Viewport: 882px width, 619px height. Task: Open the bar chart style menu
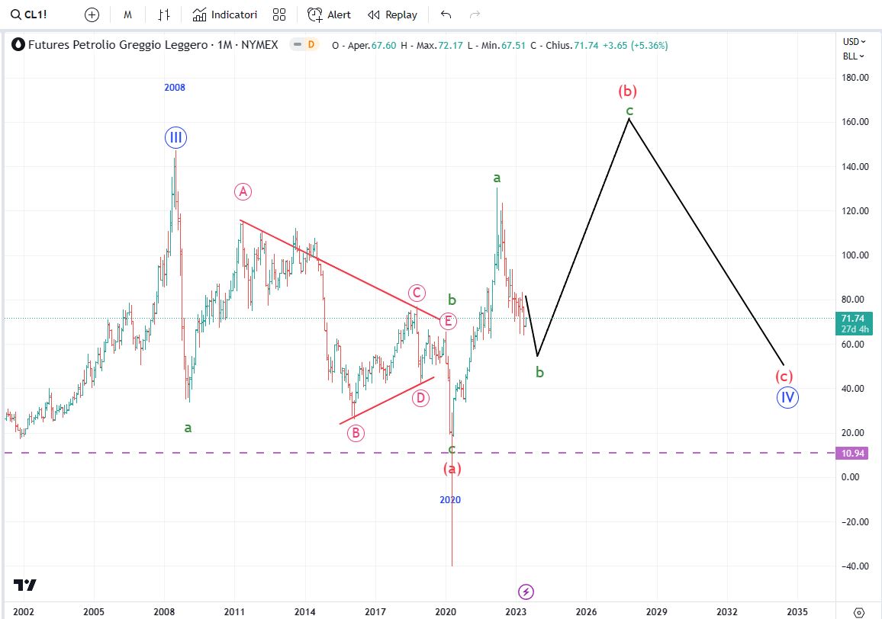164,14
